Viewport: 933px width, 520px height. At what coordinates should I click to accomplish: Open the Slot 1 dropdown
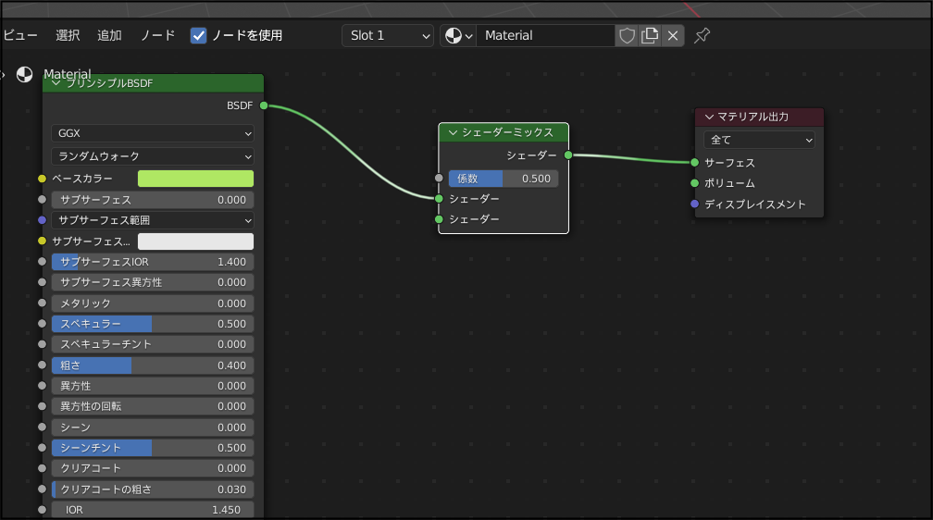387,36
